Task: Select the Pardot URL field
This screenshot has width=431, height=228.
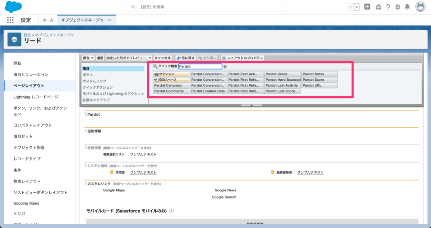Action: click(x=319, y=85)
